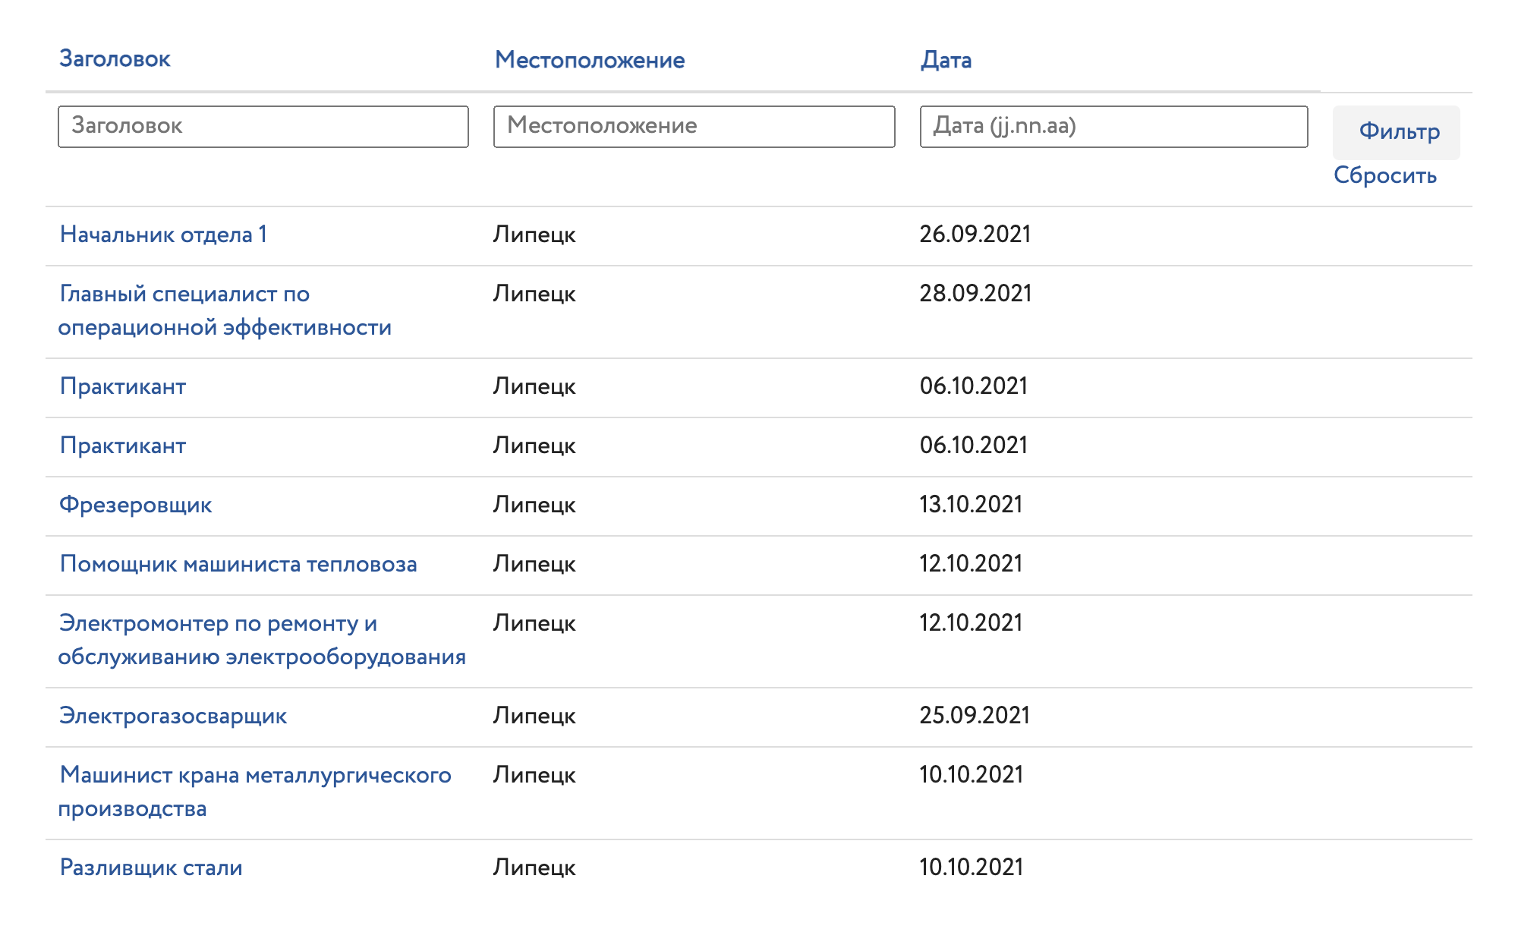Click Липецк in the Помощник машиниста тепловоза row
The width and height of the screenshot is (1518, 926).
coord(534,565)
